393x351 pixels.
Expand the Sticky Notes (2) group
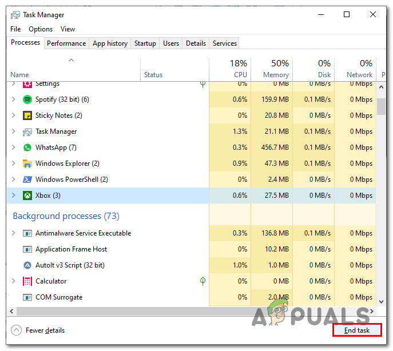14,115
